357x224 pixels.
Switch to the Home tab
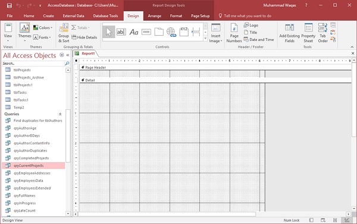tap(29, 16)
